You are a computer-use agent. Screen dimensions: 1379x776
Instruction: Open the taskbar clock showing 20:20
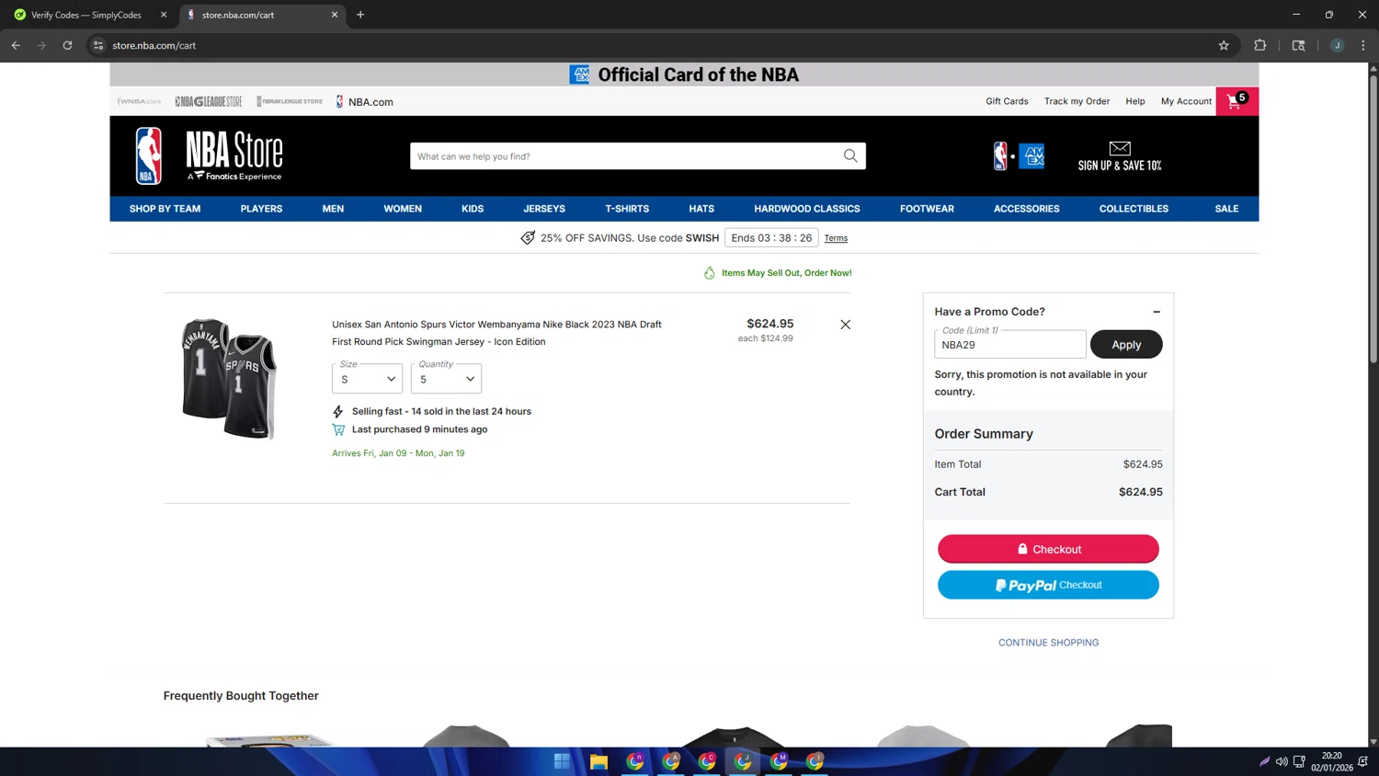(x=1331, y=761)
